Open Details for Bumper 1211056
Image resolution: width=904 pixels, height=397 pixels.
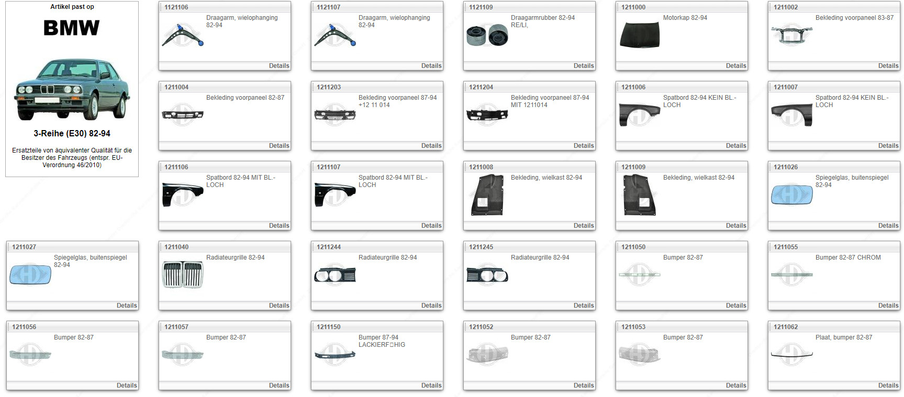[127, 386]
